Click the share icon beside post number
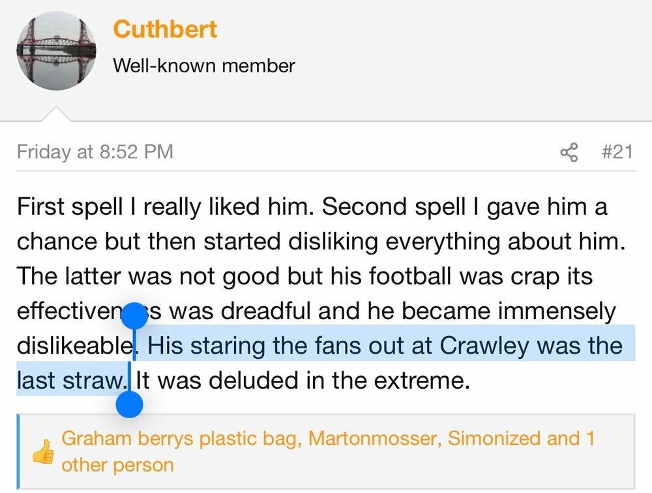Image resolution: width=652 pixels, height=493 pixels. pyautogui.click(x=569, y=152)
